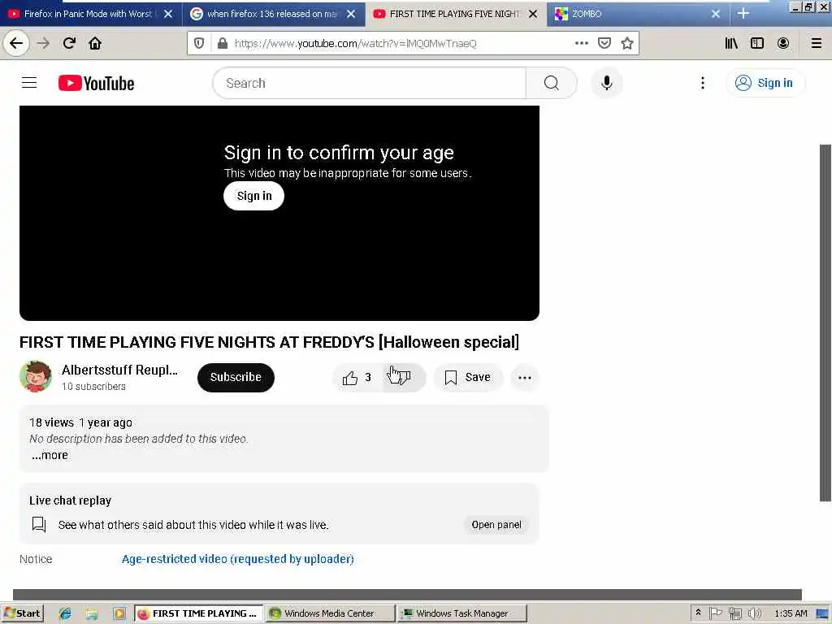Open Action Center flag tray icon
Image resolution: width=832 pixels, height=624 pixels.
715,613
